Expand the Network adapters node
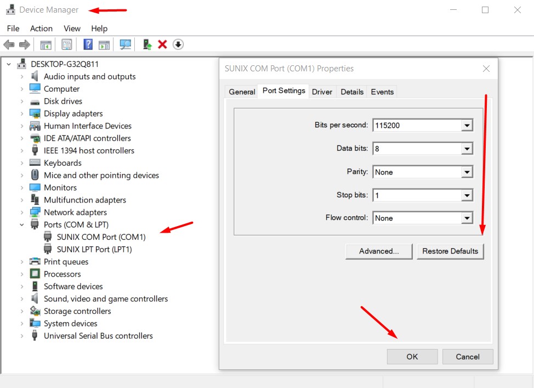 click(x=22, y=212)
